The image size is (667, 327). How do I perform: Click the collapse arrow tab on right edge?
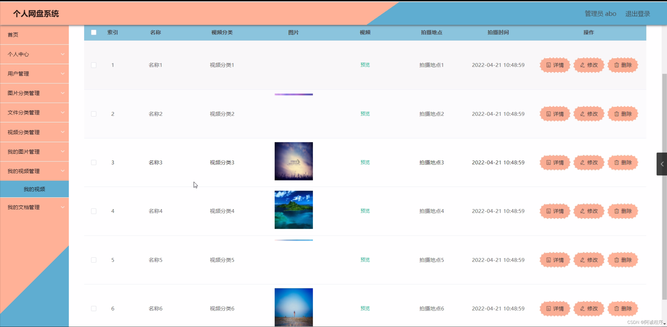(662, 164)
